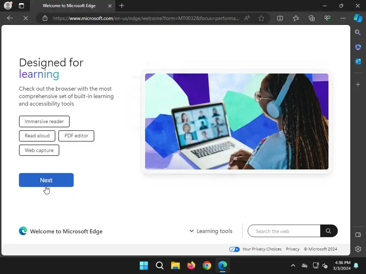Click the 'Check out the browser' description text

click(66, 96)
